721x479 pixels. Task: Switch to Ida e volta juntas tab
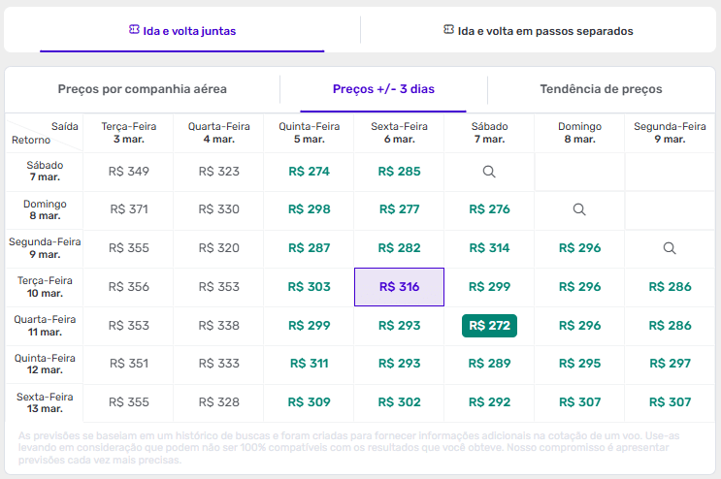(182, 31)
